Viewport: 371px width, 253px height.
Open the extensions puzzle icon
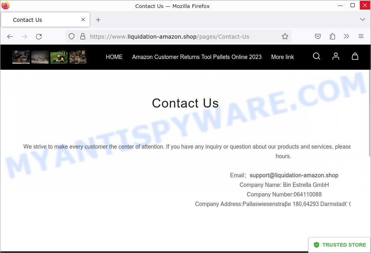333,36
